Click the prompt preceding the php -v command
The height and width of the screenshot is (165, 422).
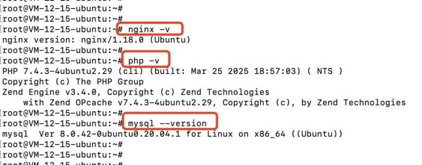coord(63,61)
